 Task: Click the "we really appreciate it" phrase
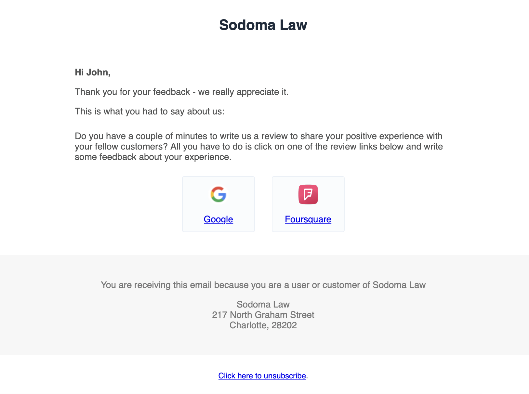[x=243, y=92]
